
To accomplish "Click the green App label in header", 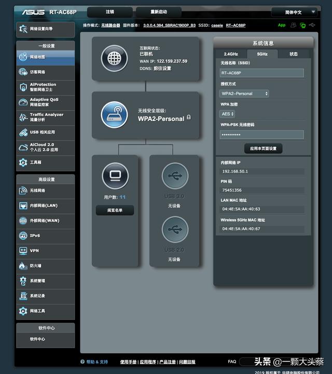I will (x=282, y=25).
